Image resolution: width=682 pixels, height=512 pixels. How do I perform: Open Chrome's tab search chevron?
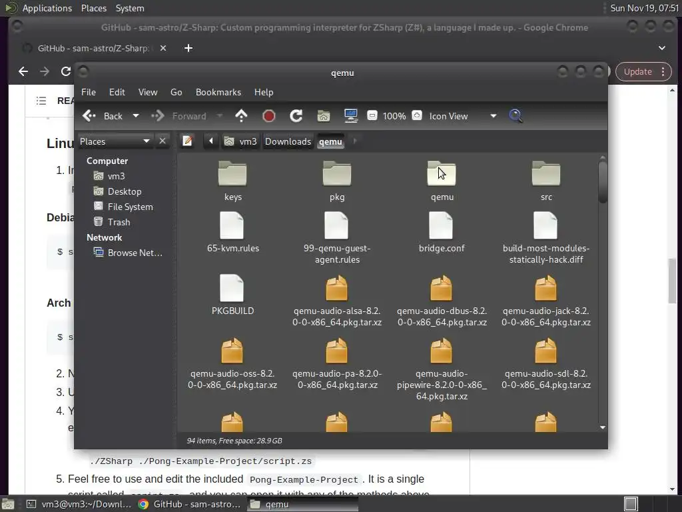661,48
